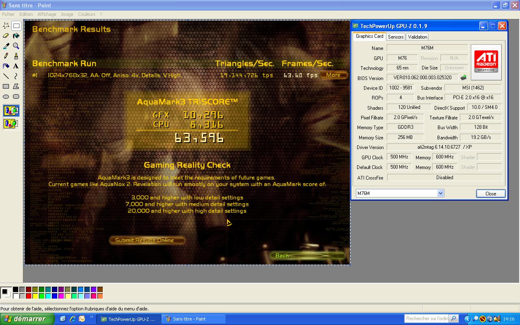The width and height of the screenshot is (520, 325).
Task: Click the ATI Radeon logo in GPU-Z
Action: [486, 62]
